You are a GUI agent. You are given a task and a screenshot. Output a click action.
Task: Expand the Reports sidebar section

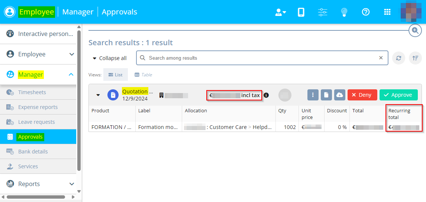71,184
